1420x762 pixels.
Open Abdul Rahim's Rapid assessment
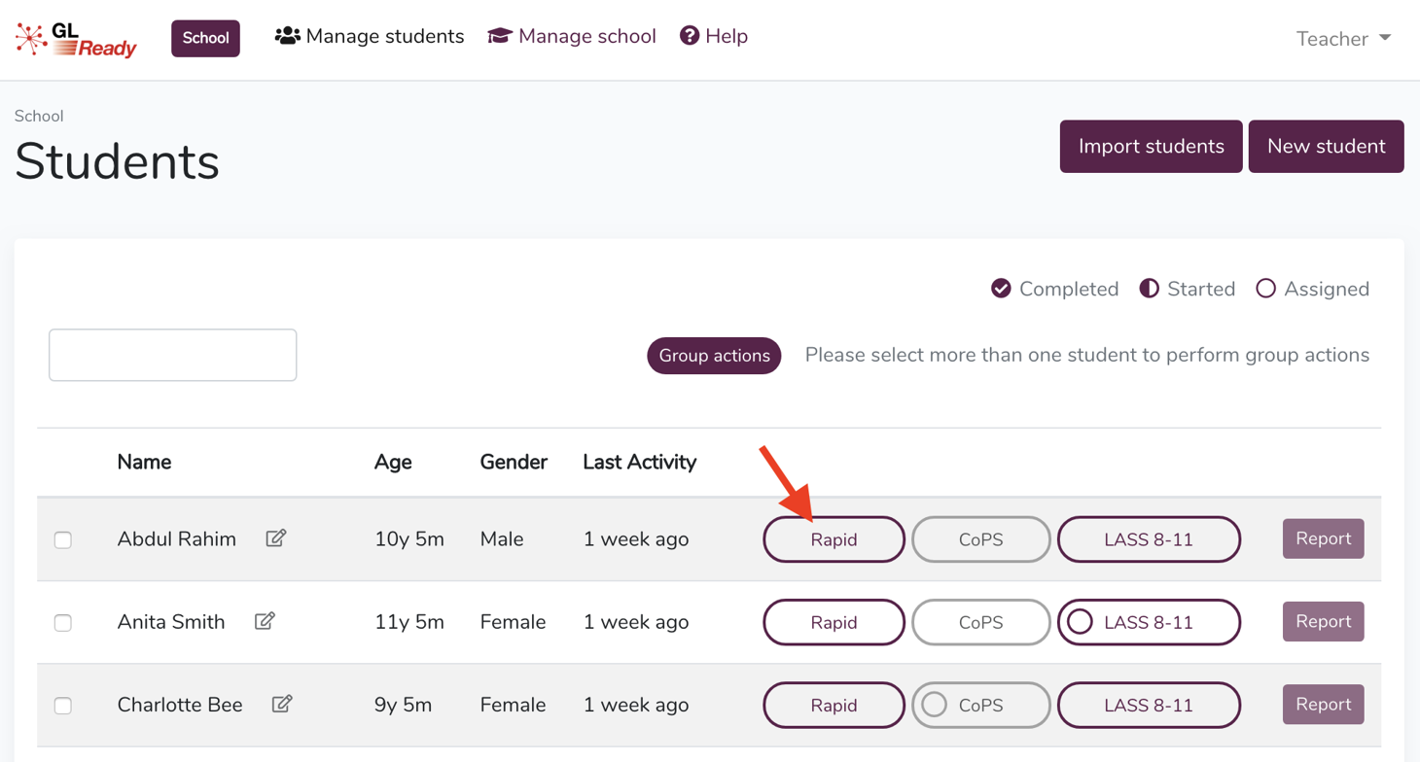(x=834, y=539)
